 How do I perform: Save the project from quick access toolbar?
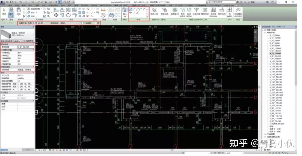[11, 2]
